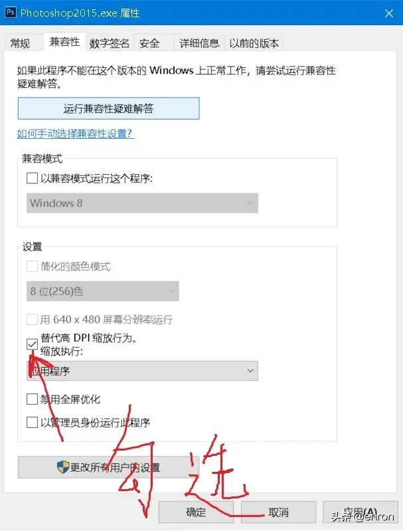Screen dimensions: 403x531
Task: Open the 以前的版本 tab
Action: (254, 43)
